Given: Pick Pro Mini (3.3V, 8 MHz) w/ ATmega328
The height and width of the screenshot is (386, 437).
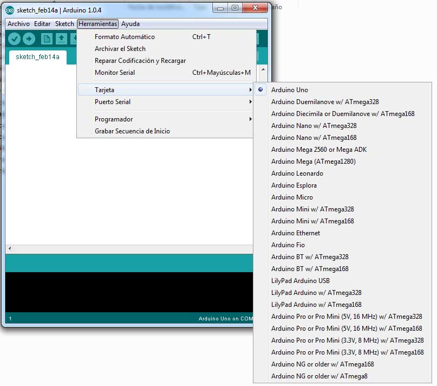Looking at the screenshot, I should tap(343, 340).
